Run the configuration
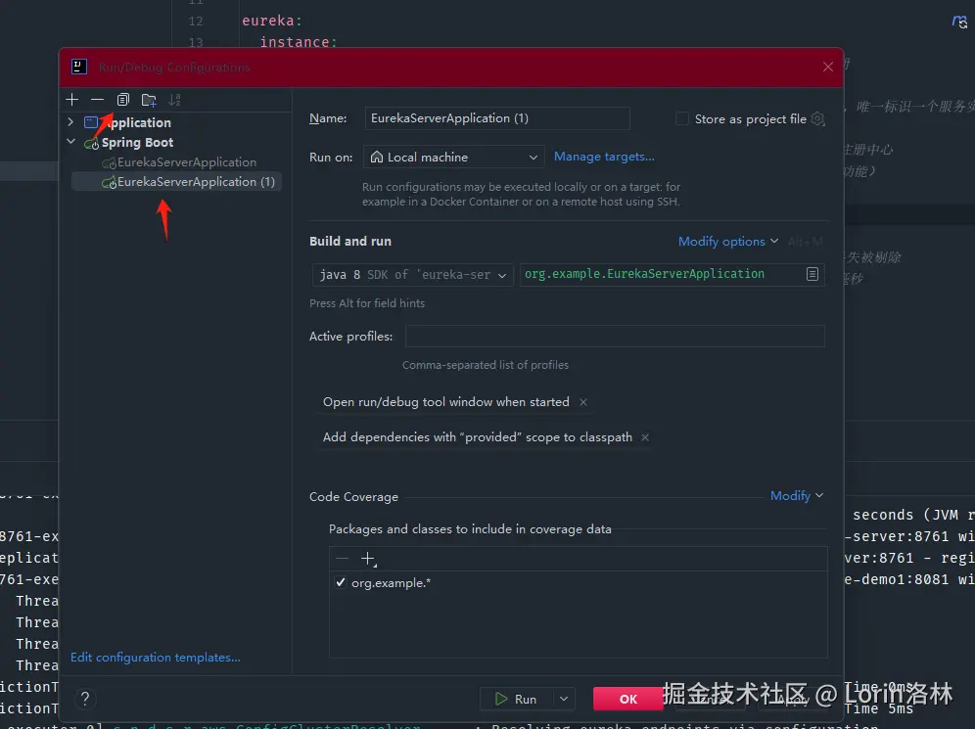Image resolution: width=975 pixels, height=729 pixels. pyautogui.click(x=517, y=700)
